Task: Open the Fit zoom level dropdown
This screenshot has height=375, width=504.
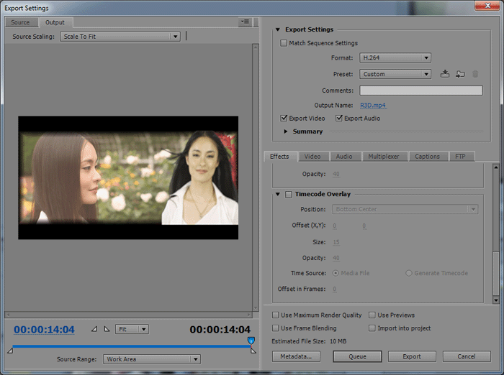Action: [132, 329]
